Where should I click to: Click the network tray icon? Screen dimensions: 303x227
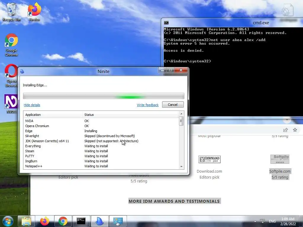tap(262, 221)
